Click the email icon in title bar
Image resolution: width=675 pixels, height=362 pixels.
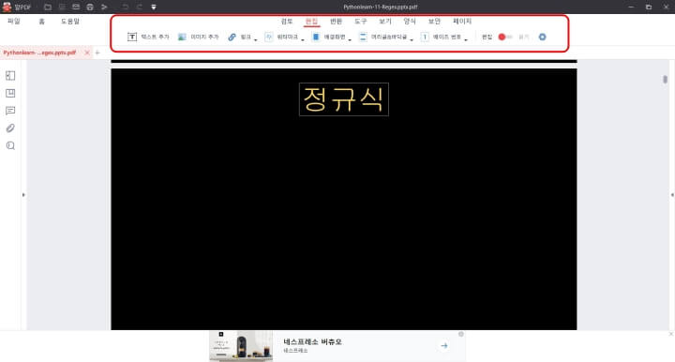click(x=76, y=7)
